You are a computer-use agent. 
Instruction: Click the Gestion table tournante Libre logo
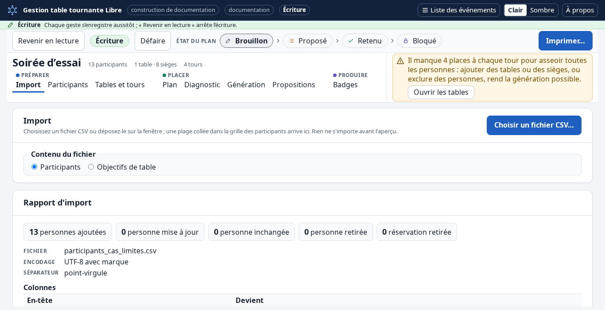[x=12, y=10]
